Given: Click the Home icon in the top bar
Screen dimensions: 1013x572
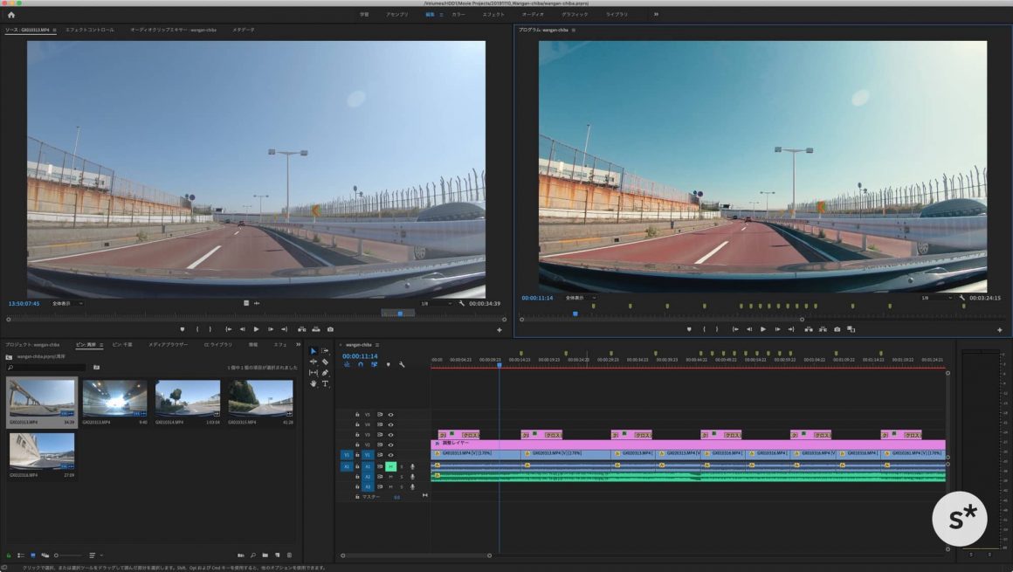Looking at the screenshot, I should point(11,14).
